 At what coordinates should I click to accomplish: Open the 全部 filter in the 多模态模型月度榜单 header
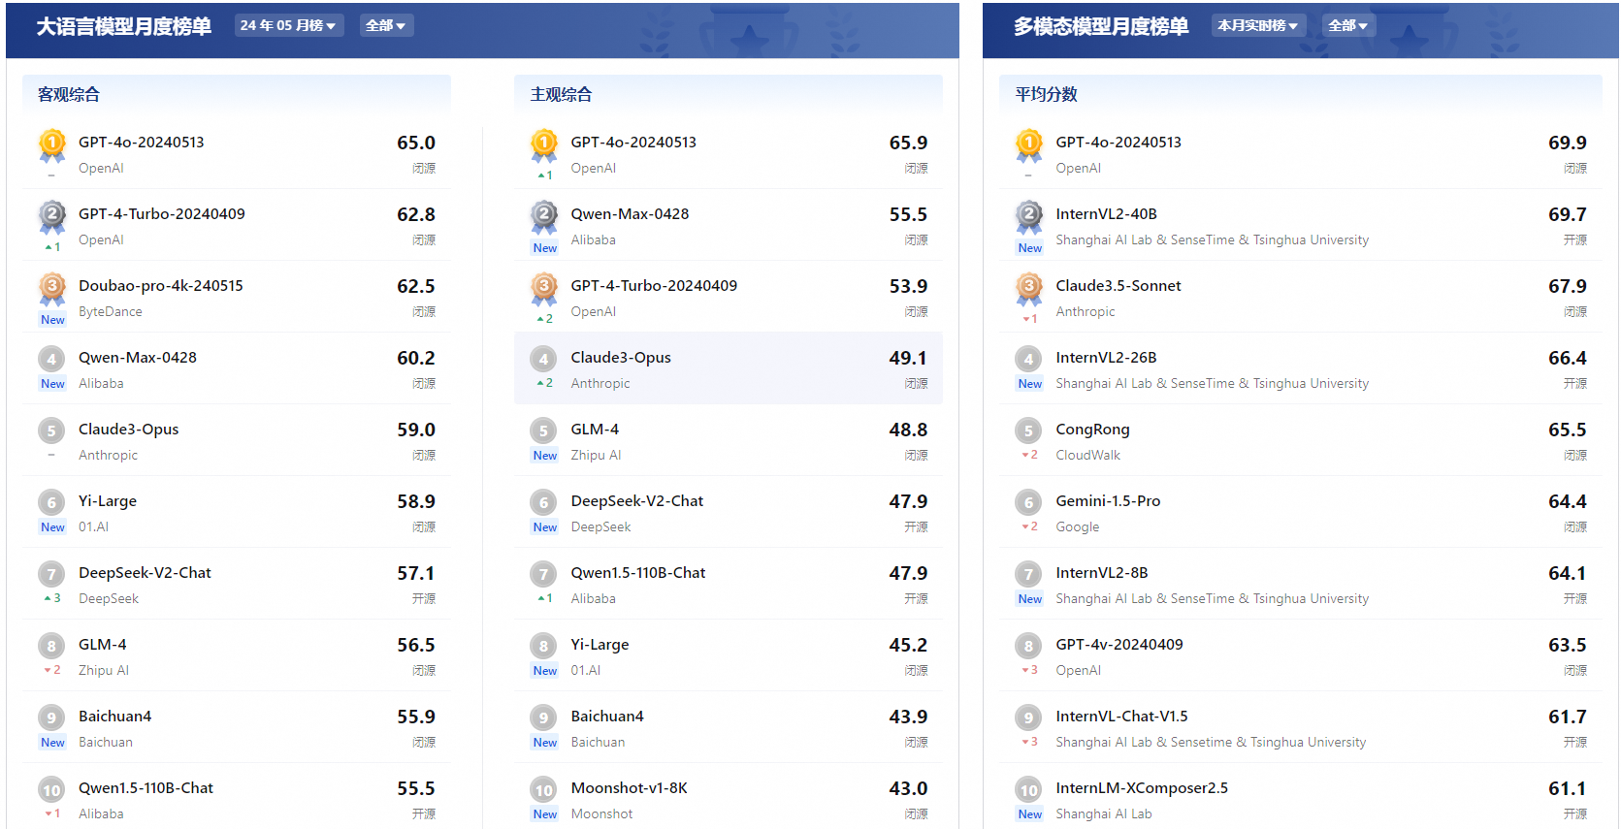coord(1348,25)
